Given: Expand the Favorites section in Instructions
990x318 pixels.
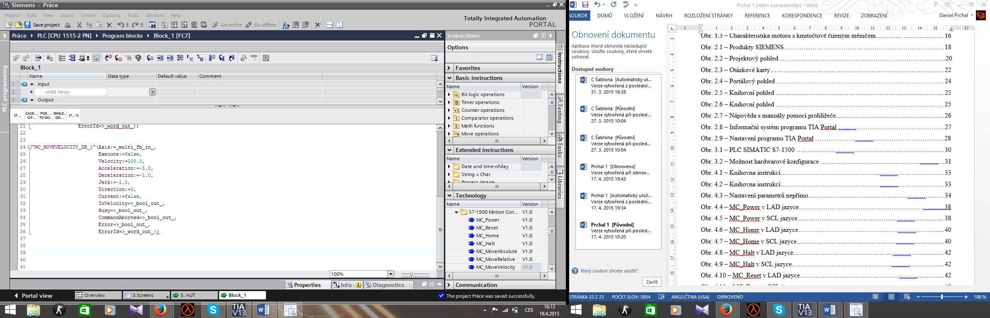Looking at the screenshot, I should point(449,68).
